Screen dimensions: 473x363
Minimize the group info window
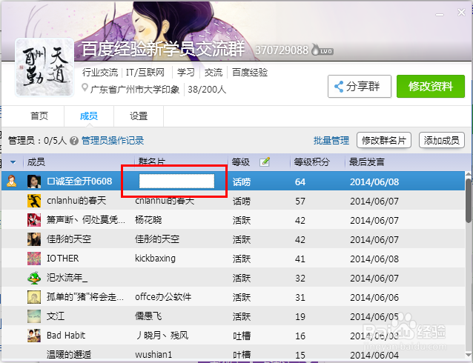tap(440, 14)
